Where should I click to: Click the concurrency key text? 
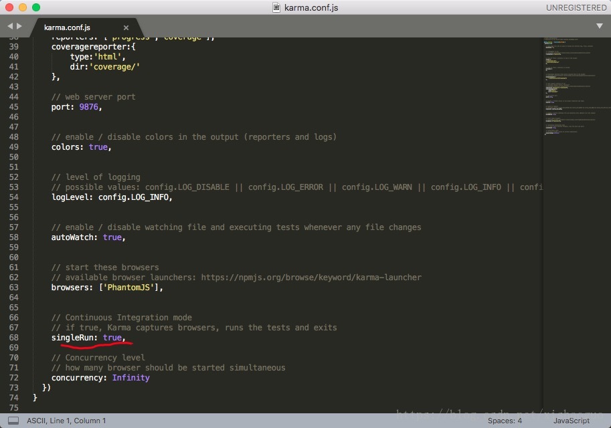77,378
